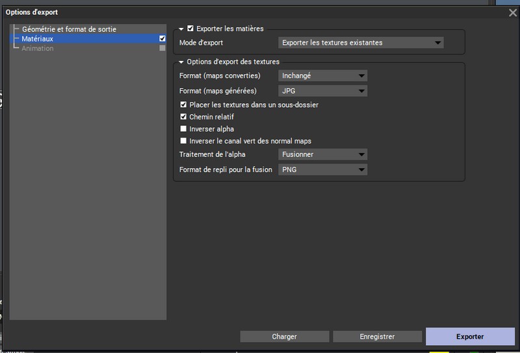Open the Mode d'export dropdown
Image resolution: width=520 pixels, height=353 pixels.
pyautogui.click(x=361, y=43)
